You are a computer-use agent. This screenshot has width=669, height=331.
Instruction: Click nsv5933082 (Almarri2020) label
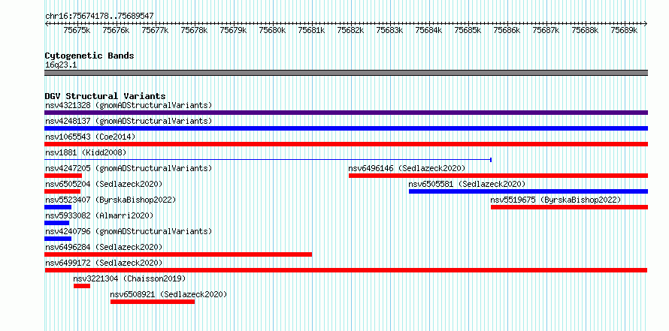click(x=99, y=215)
